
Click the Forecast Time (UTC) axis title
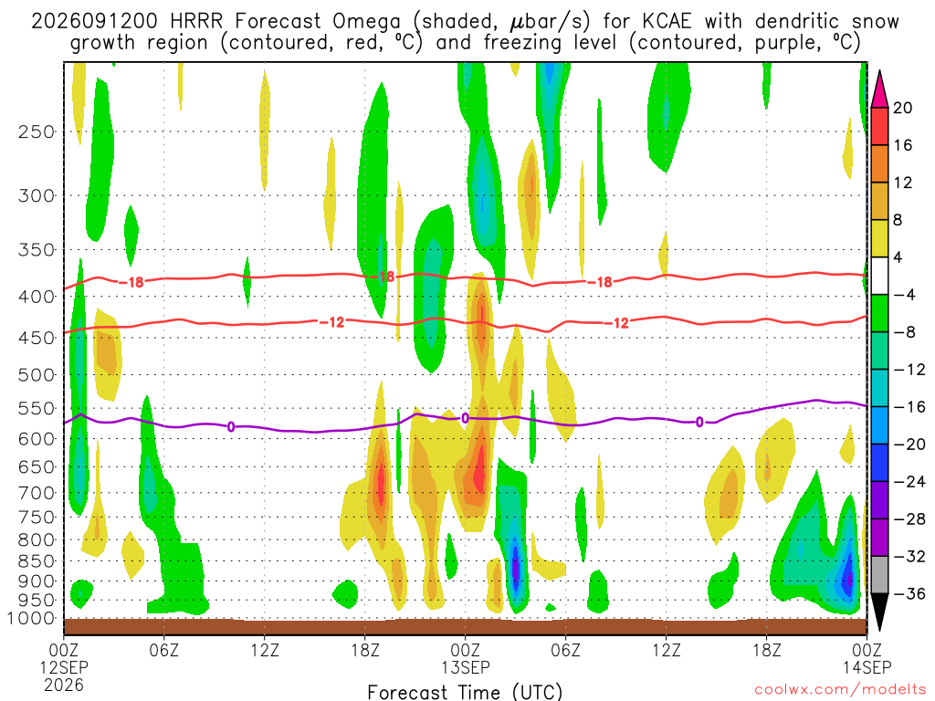465,692
